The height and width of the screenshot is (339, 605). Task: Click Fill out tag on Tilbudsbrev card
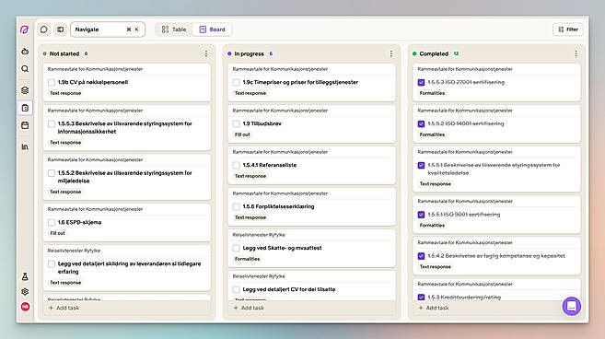(x=242, y=134)
